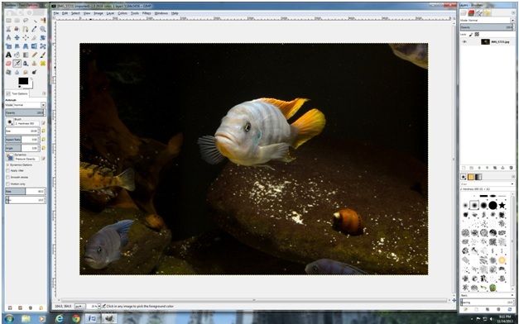Select the Airbrush tool
Viewport: 519px width, 324px height.
17,63
